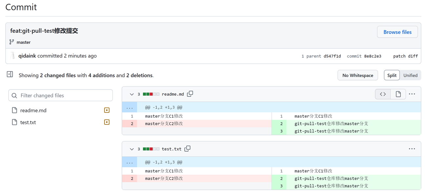Viewport: 430px width, 194px height.
Task: Open the patch link
Action: pos(399,56)
